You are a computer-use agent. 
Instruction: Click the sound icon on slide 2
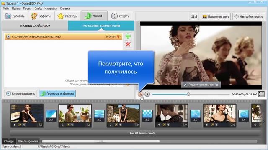click(x=72, y=125)
